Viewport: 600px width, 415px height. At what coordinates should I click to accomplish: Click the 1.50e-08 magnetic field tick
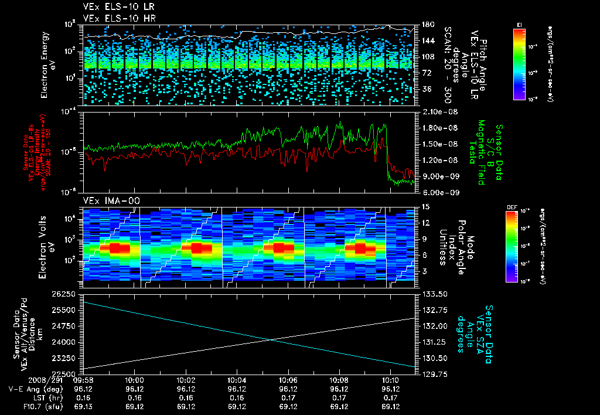point(439,144)
